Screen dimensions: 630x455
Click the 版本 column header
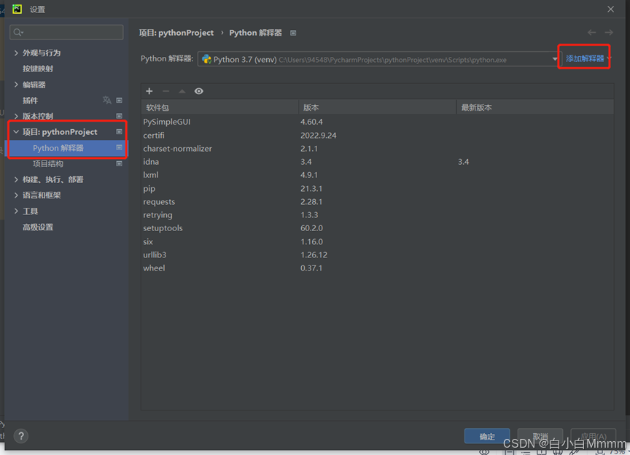[377, 107]
